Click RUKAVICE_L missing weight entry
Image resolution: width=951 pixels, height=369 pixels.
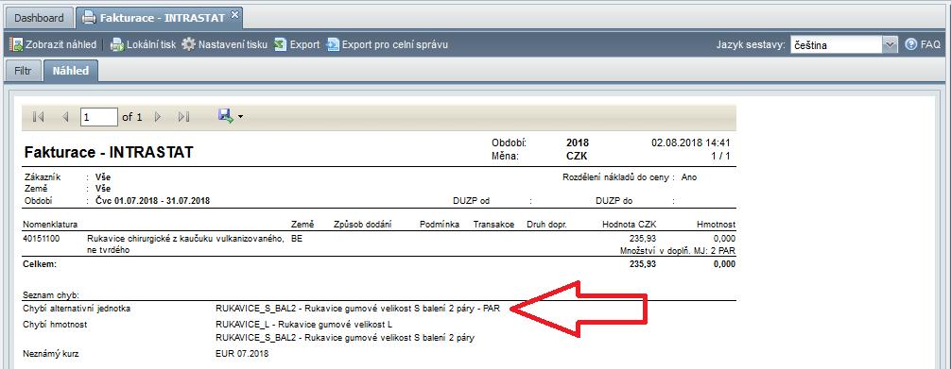(303, 324)
